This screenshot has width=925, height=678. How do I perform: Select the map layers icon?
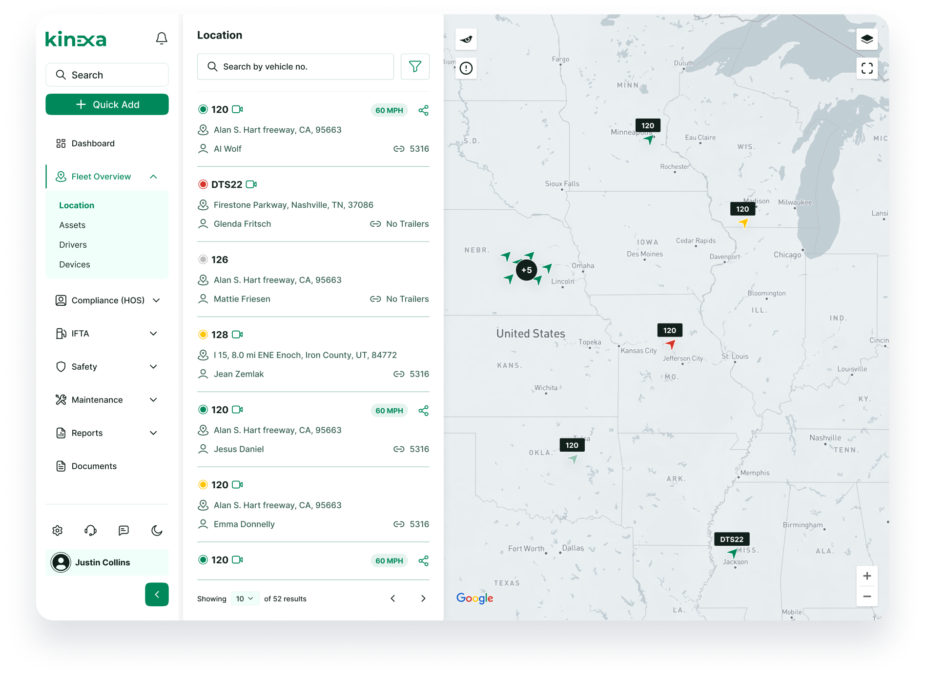[867, 39]
